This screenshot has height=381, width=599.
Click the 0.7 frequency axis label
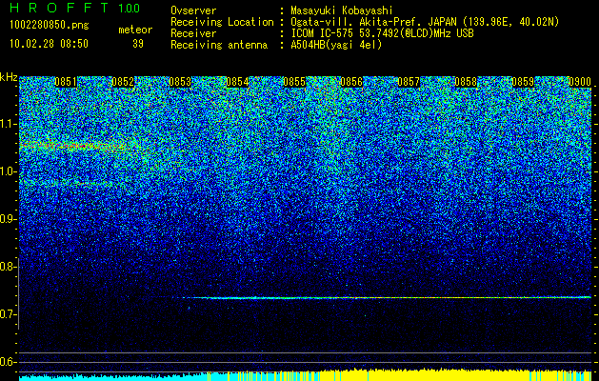click(8, 314)
